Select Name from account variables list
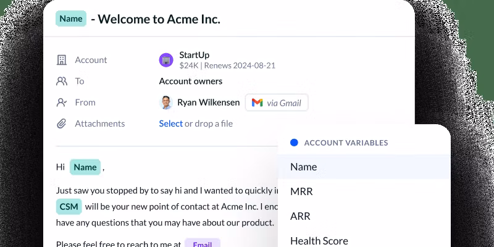494x247 pixels. (x=303, y=167)
